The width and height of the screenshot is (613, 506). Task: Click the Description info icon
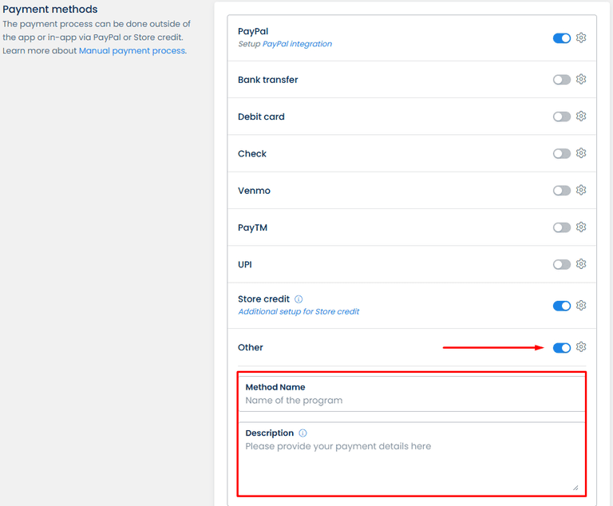tap(303, 433)
